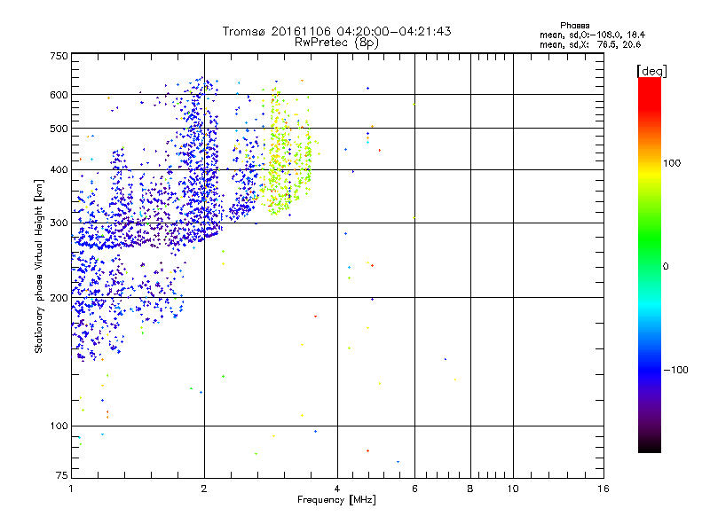Click the 'mean, sd,O:-108.0, 18.4' statistics line
This screenshot has height=532, width=710.
pos(592,35)
